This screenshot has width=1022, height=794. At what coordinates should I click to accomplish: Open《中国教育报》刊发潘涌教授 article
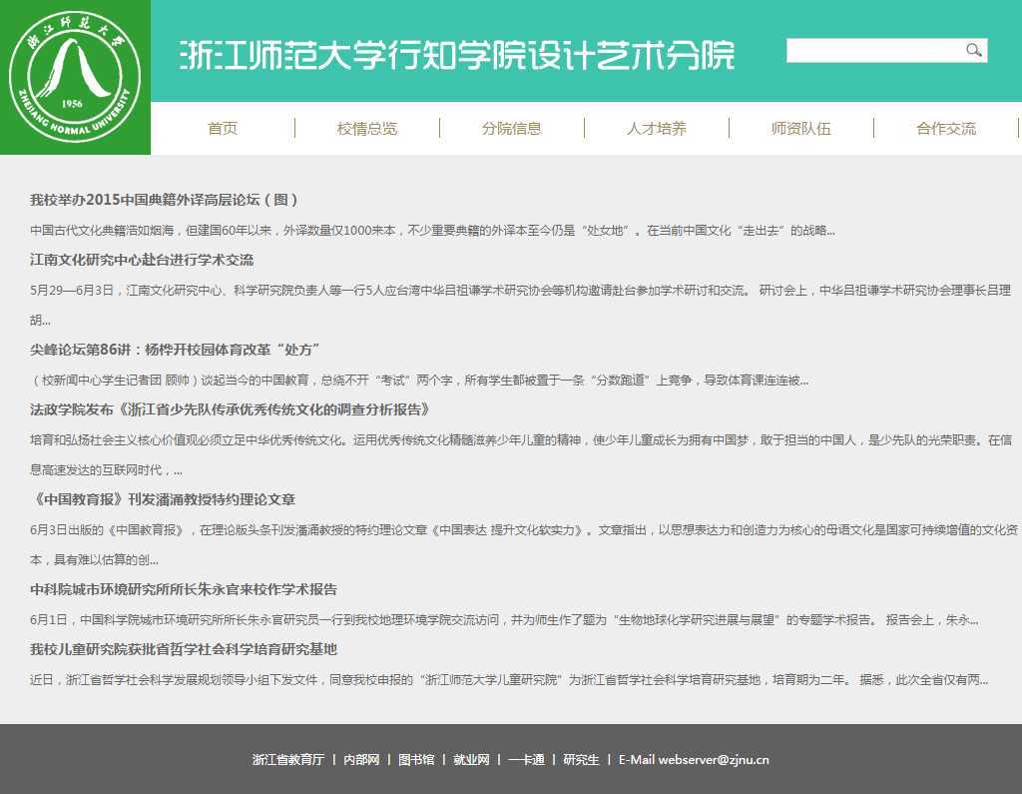(163, 499)
